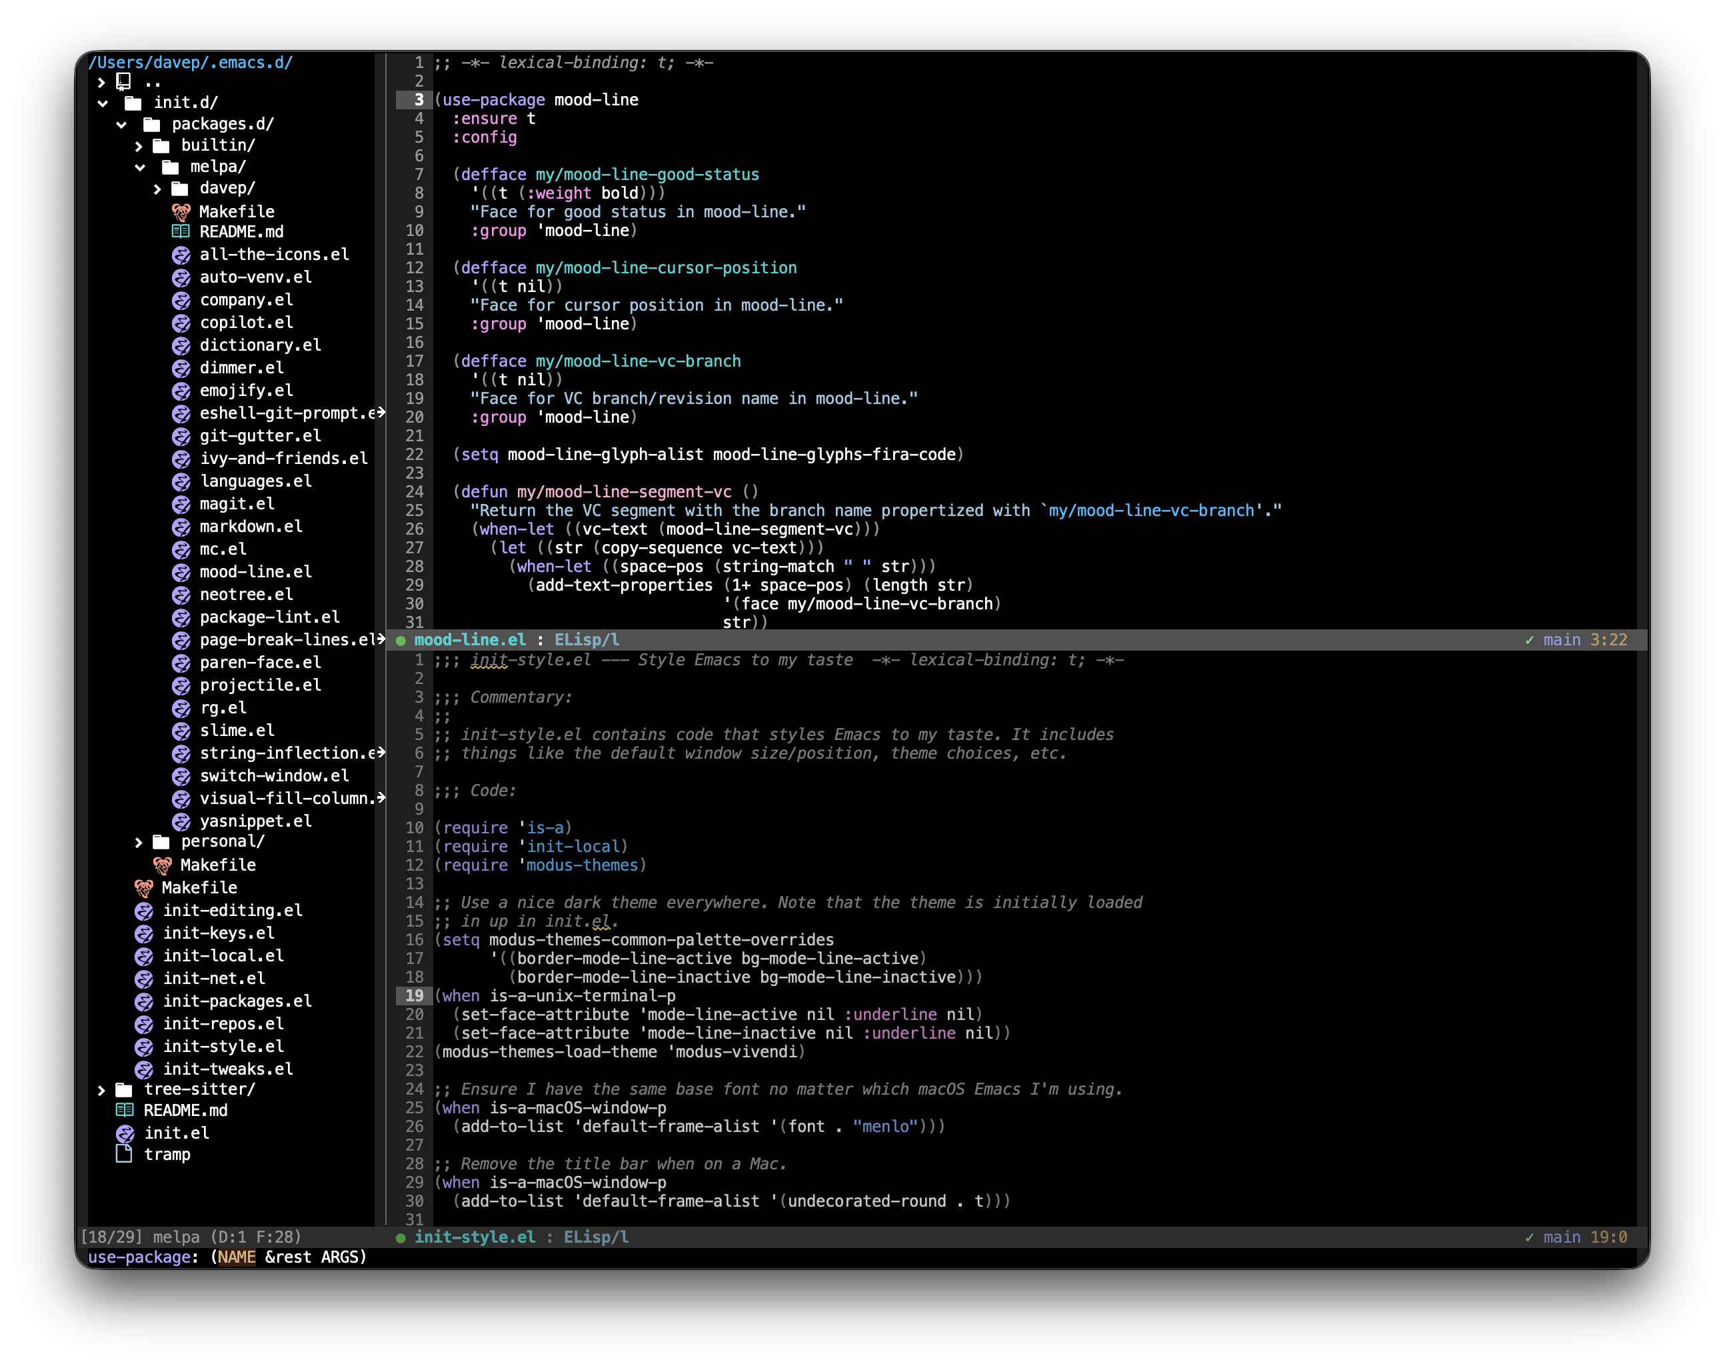Open init-packages.el in the tree

pos(237,1001)
